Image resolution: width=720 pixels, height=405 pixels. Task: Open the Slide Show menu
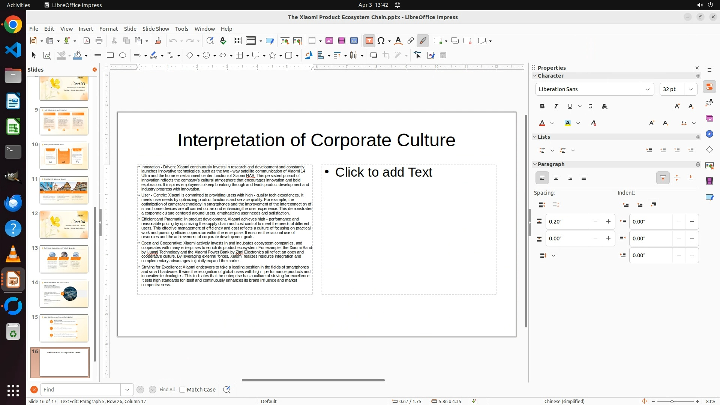pos(156,29)
